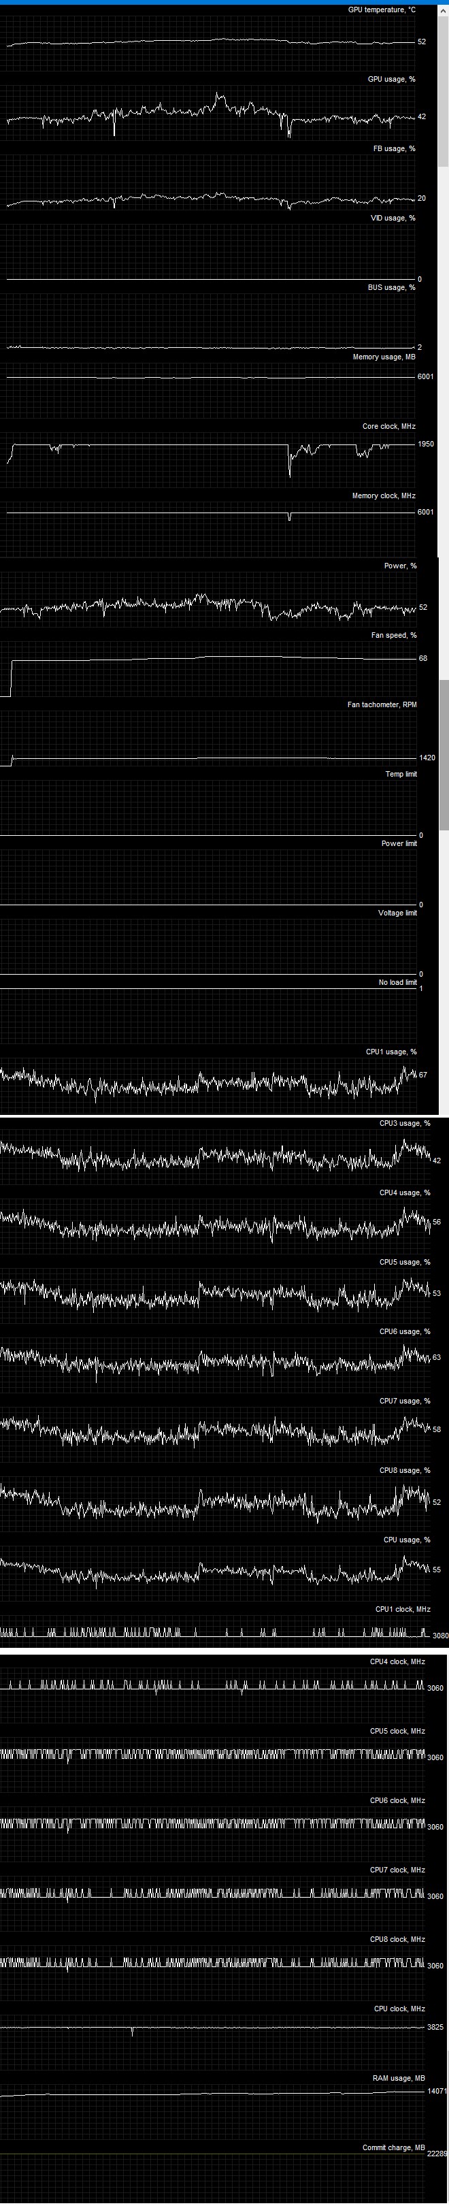449x2208 pixels.
Task: Select the GPU usage % graph
Action: (x=210, y=113)
